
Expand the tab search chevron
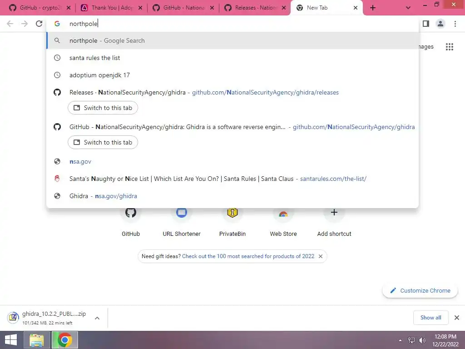point(408,8)
